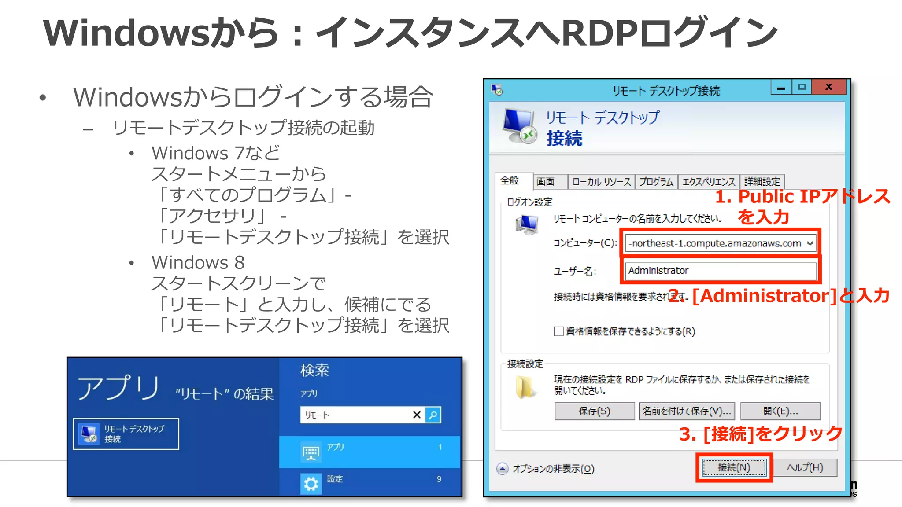Click the 接続(N) connect button
Image resolution: width=902 pixels, height=507 pixels.
point(734,467)
